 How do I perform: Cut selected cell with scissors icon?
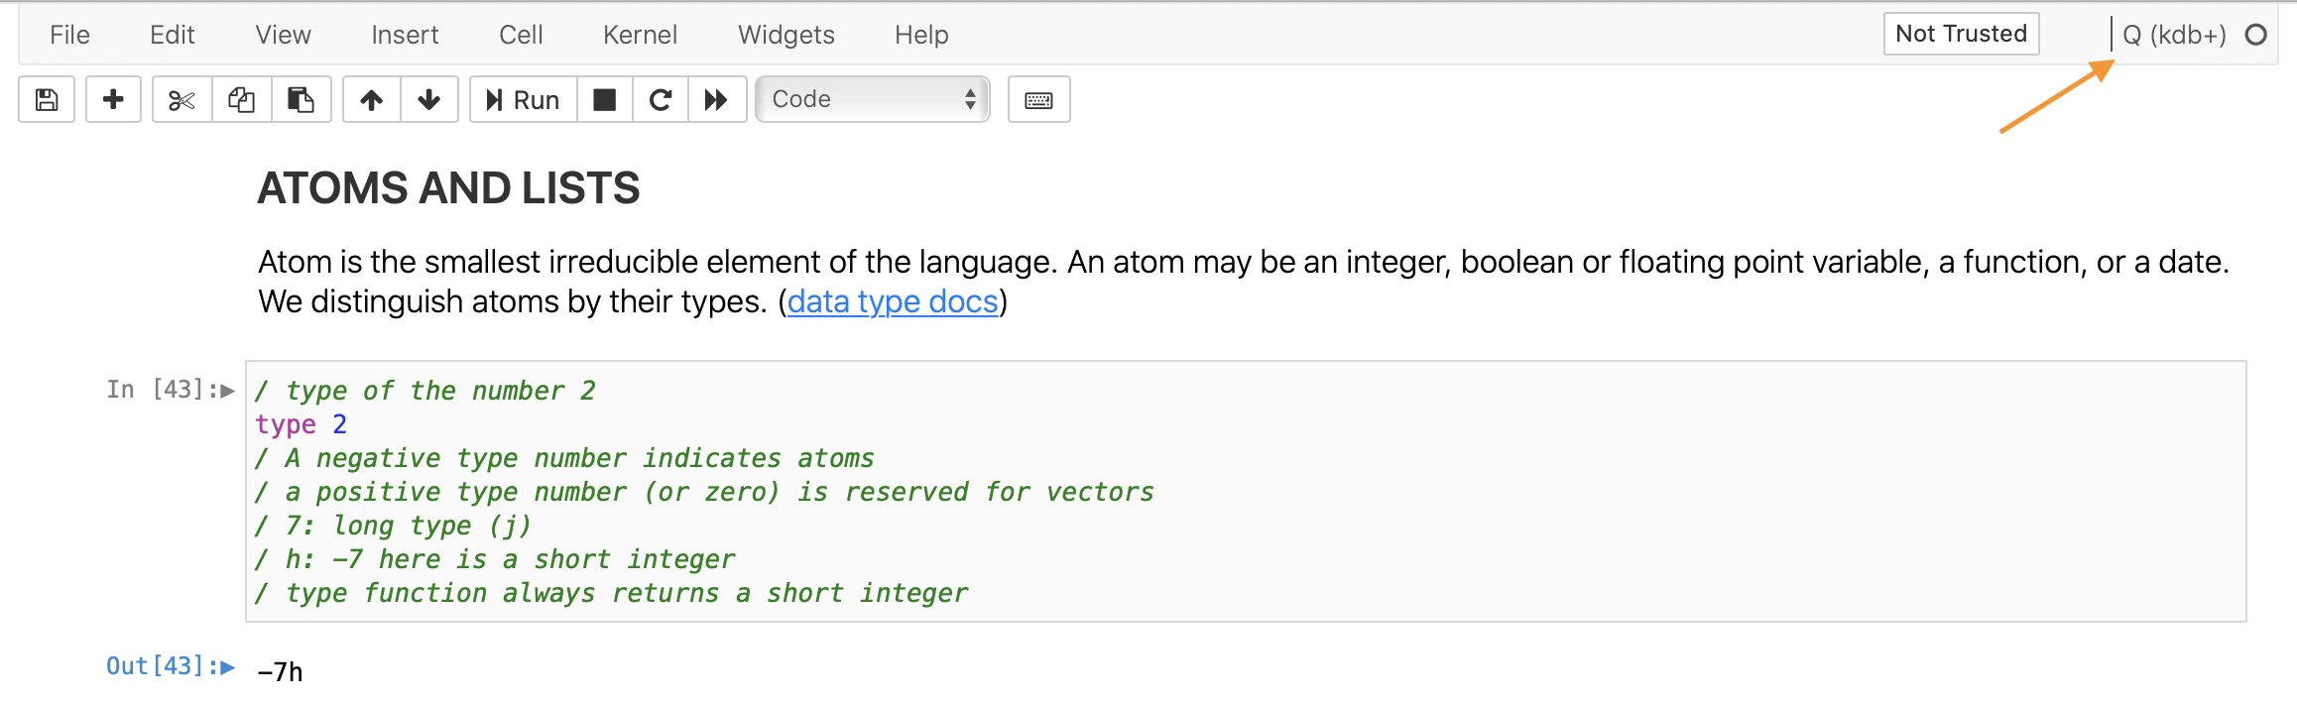point(182,100)
